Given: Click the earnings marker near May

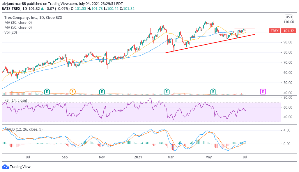Looking at the screenshot, I should [x=213, y=92].
